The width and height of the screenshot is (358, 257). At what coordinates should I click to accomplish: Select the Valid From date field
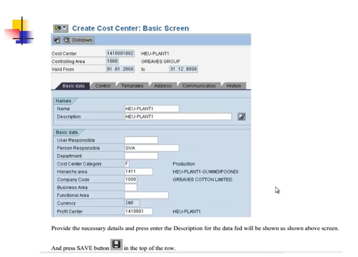tap(120, 69)
